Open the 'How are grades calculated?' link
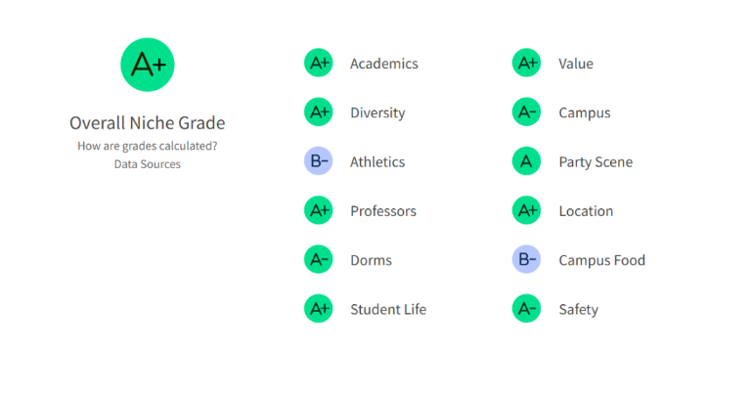This screenshot has height=399, width=751. coord(147,146)
